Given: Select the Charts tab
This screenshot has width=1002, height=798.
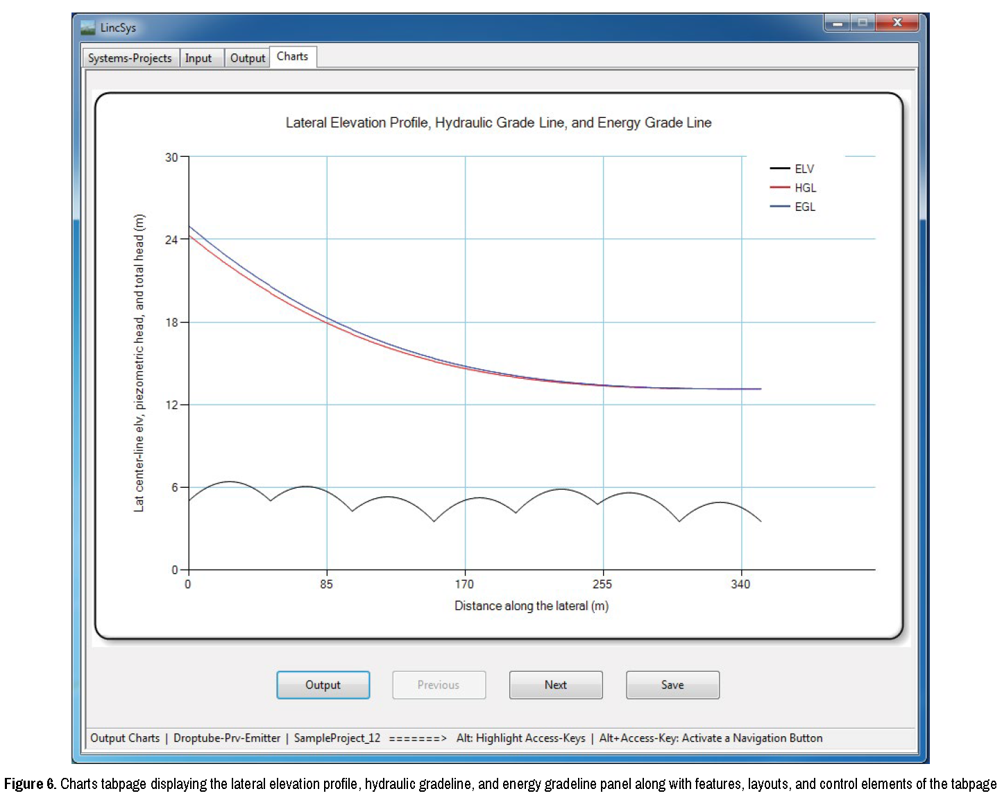Looking at the screenshot, I should 292,57.
